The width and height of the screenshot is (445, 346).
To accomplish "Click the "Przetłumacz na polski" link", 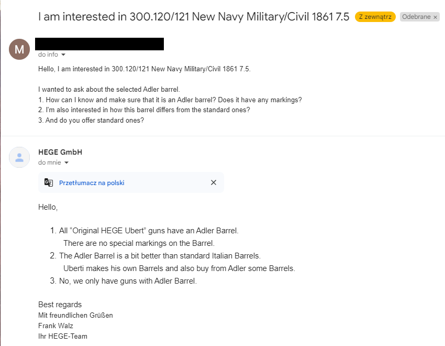I will click(92, 182).
